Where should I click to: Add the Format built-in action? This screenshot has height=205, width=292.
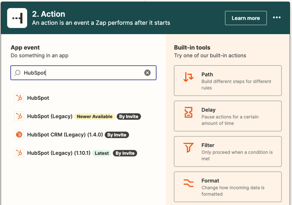(227, 187)
